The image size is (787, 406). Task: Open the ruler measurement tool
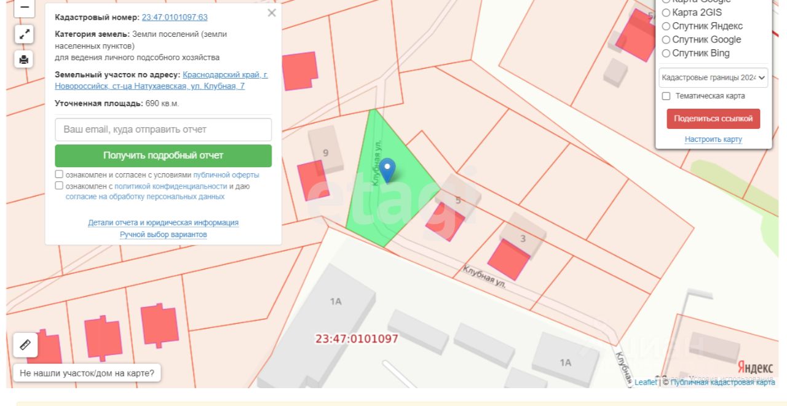[25, 345]
